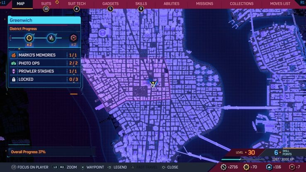Click the city token icon showing x116
The width and height of the screenshot is (306, 172).
[270, 167]
